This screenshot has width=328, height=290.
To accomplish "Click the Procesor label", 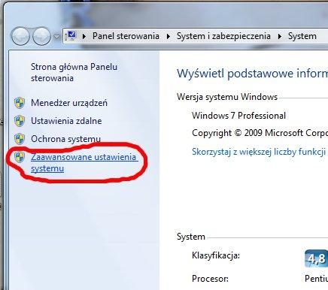I will point(210,279).
